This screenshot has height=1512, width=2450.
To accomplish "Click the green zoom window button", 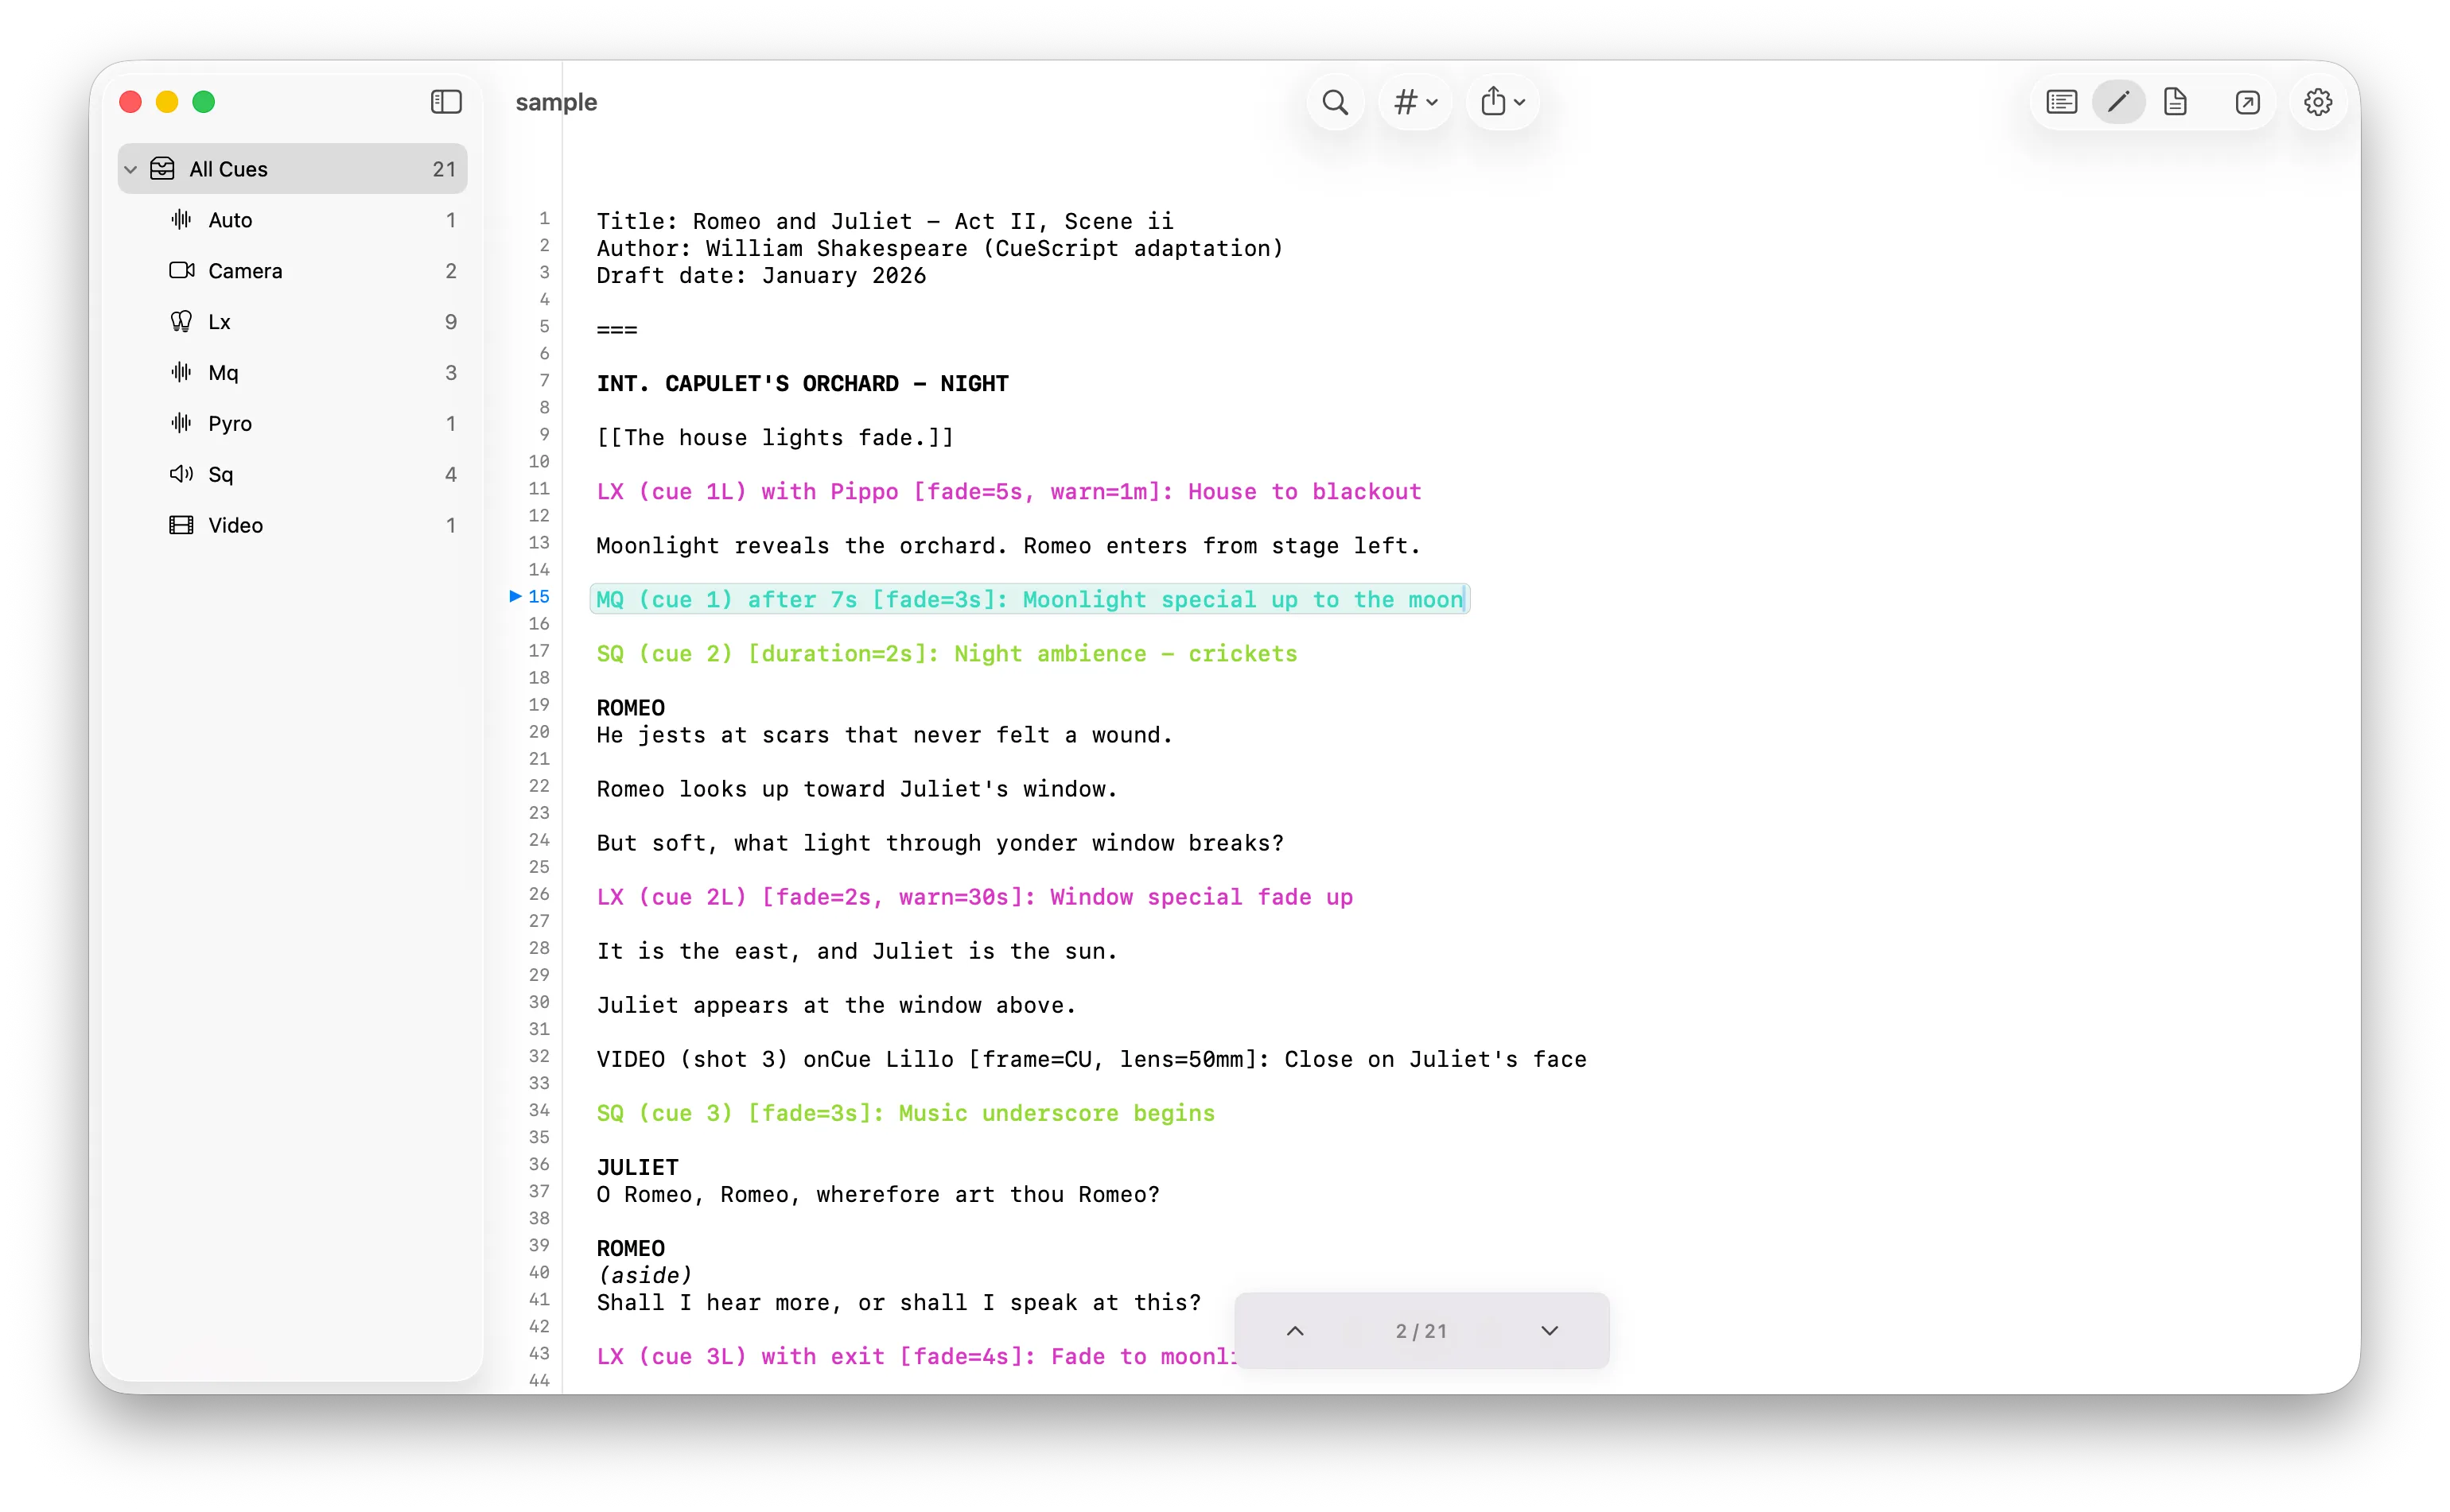I will [204, 102].
